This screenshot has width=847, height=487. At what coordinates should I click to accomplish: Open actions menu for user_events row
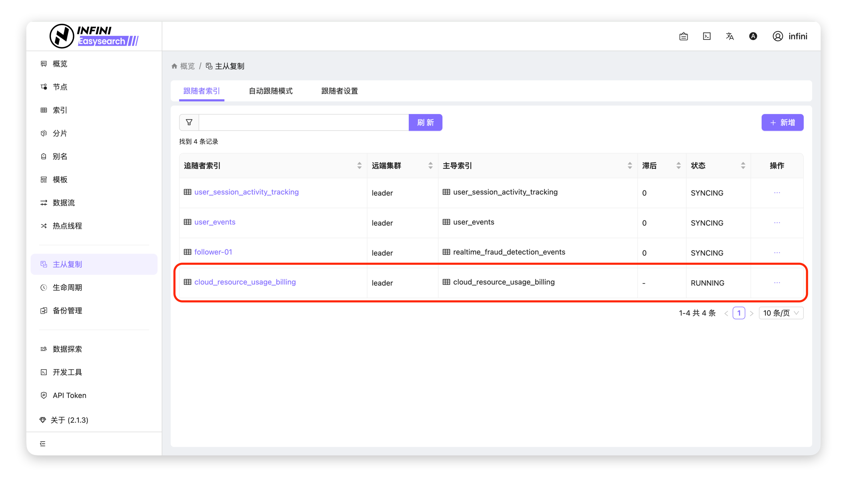(777, 223)
